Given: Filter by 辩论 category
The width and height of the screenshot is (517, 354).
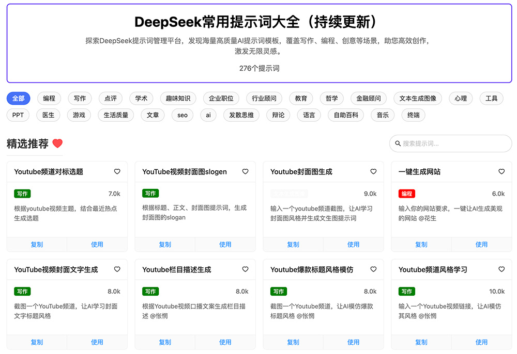Looking at the screenshot, I should click(278, 115).
